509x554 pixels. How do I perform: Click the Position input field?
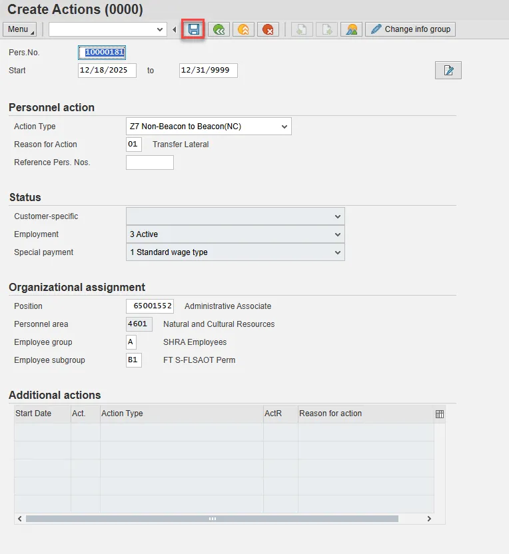[150, 306]
